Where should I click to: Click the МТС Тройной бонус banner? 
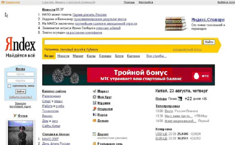(x=129, y=75)
